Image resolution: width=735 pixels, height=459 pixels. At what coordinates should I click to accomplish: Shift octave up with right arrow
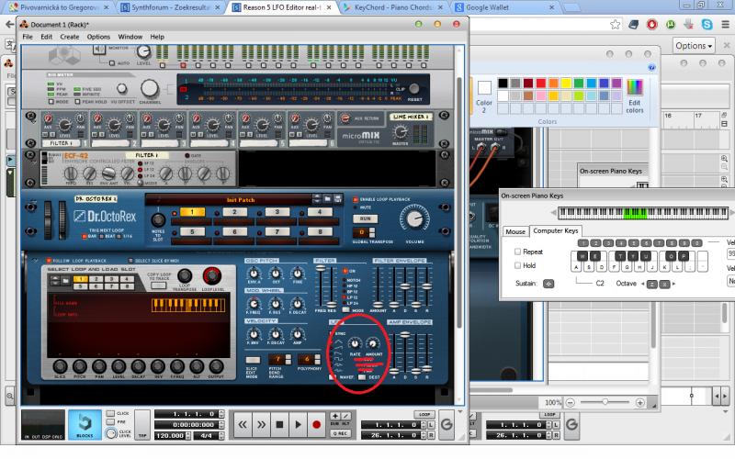click(674, 284)
